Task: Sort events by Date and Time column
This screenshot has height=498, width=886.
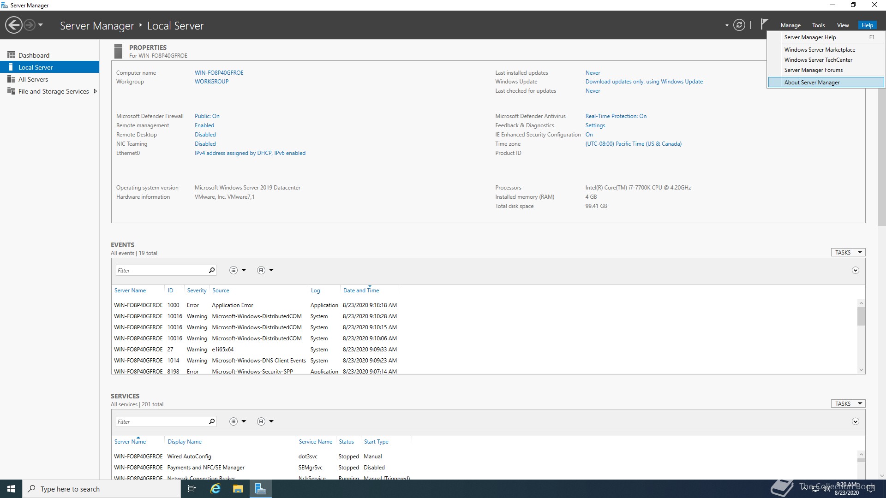Action: pos(361,290)
